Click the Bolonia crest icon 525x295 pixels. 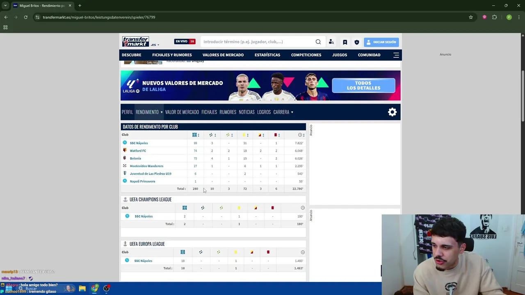tap(125, 158)
